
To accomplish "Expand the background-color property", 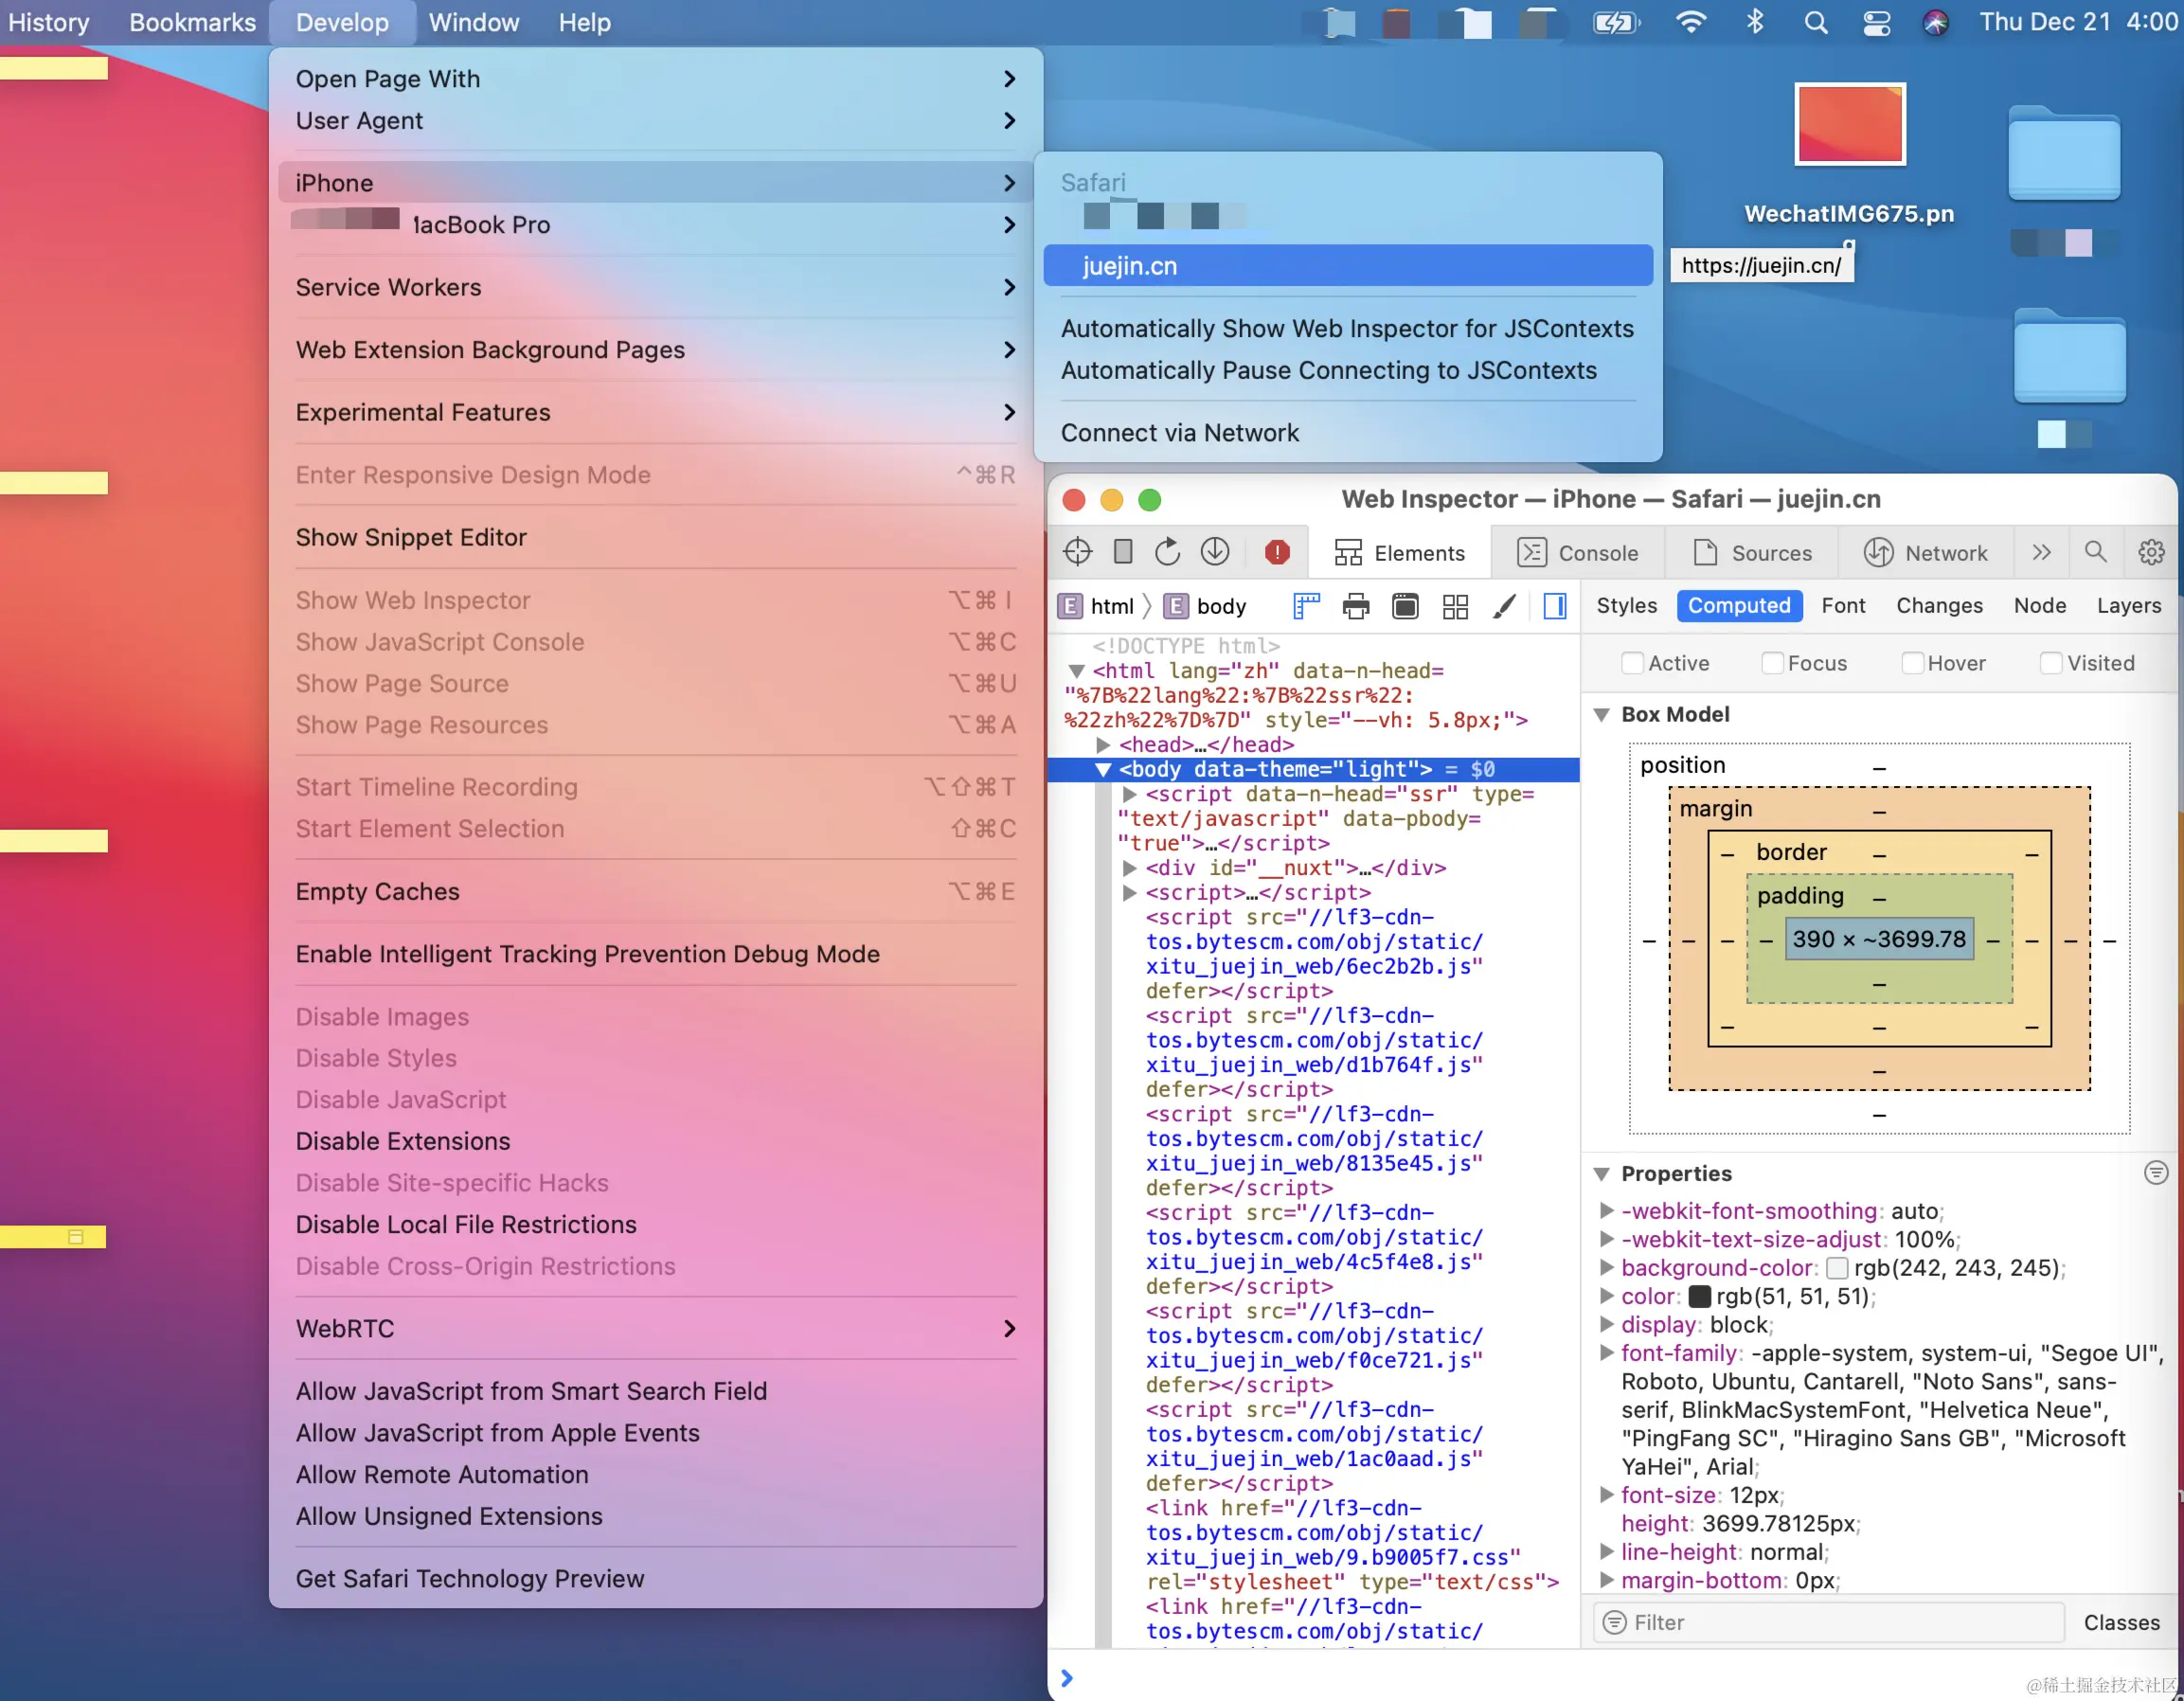I will (x=1606, y=1267).
